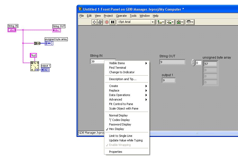238x161 pixels.
Task: Select Password Display mode
Action: coord(127,124)
